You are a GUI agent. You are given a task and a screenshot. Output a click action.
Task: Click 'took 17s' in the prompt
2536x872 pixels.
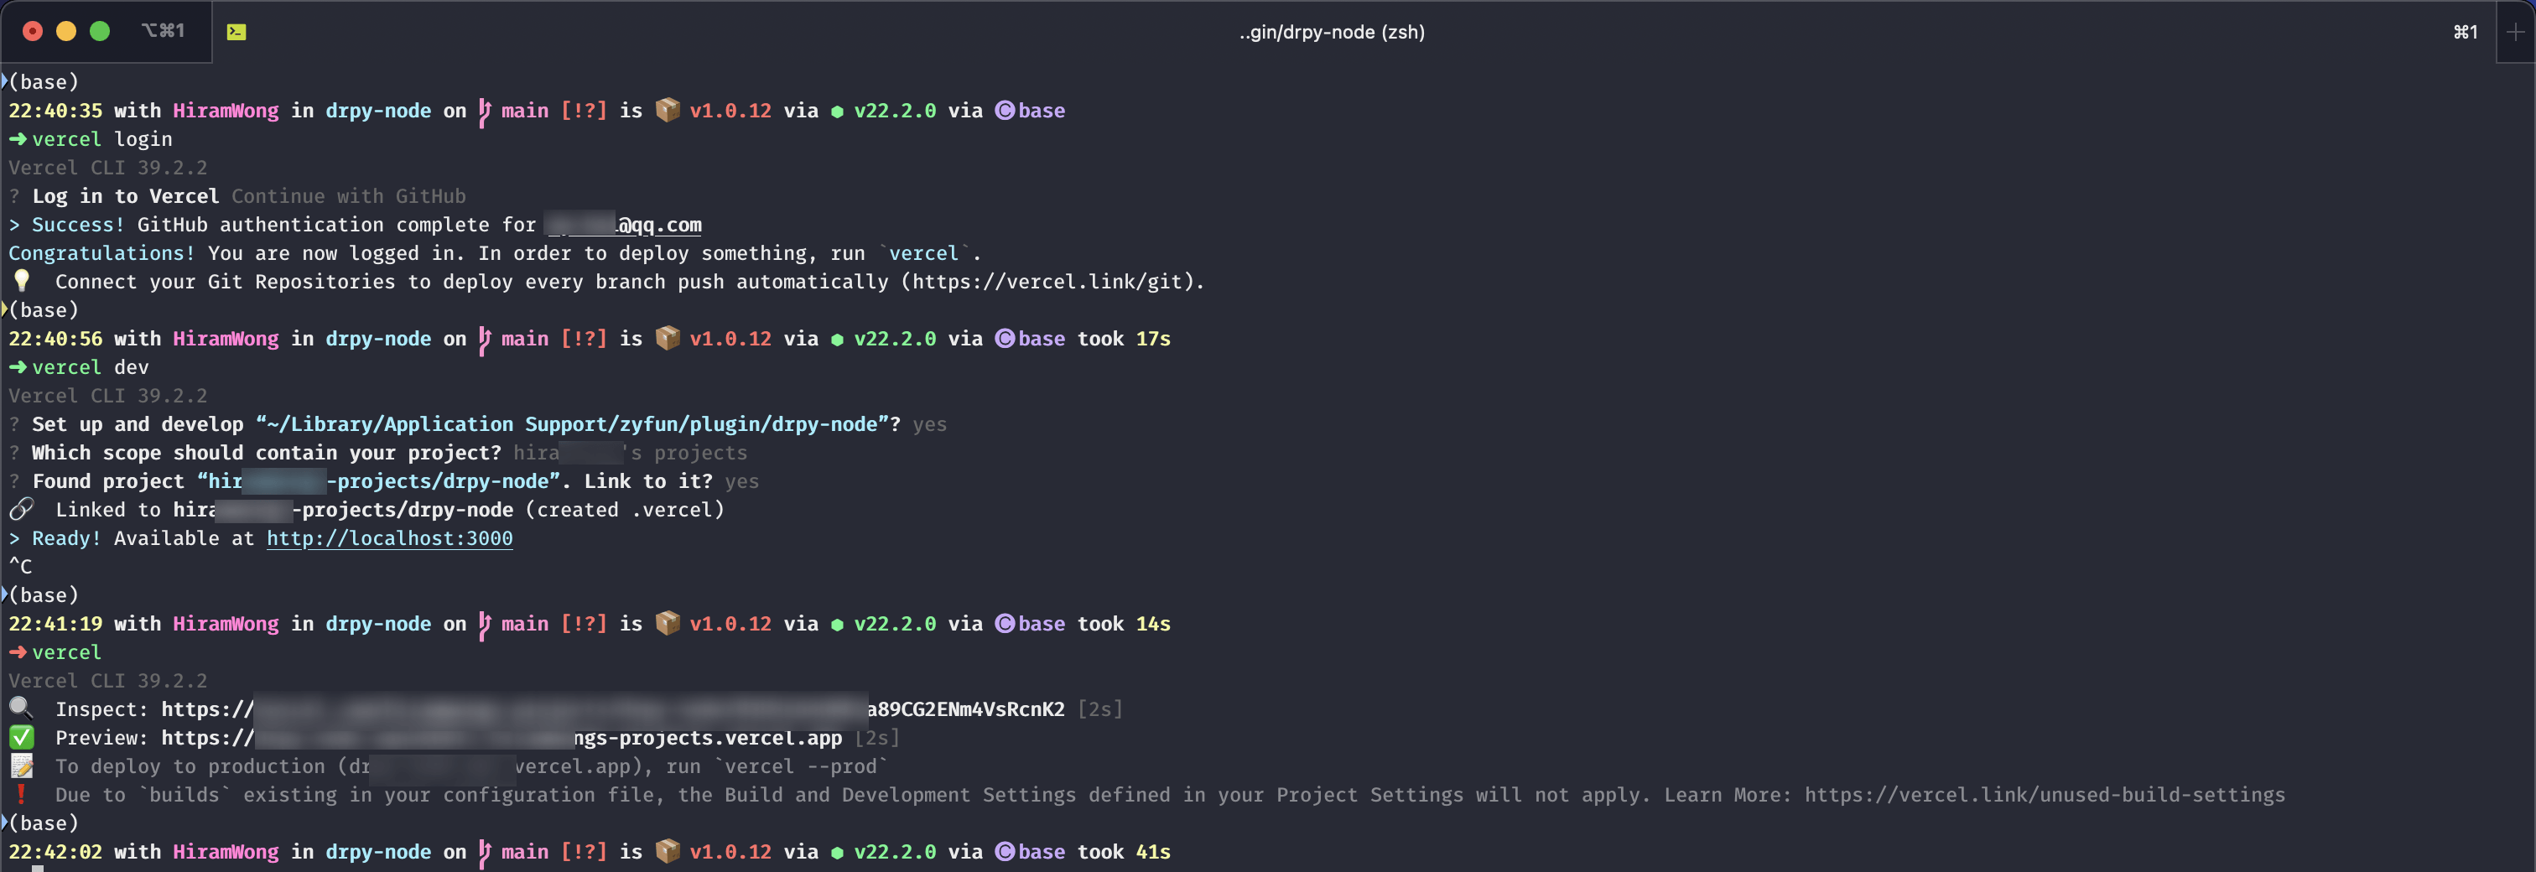click(x=1125, y=339)
